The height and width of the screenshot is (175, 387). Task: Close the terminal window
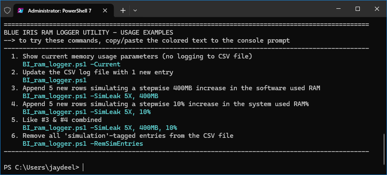[x=377, y=9]
